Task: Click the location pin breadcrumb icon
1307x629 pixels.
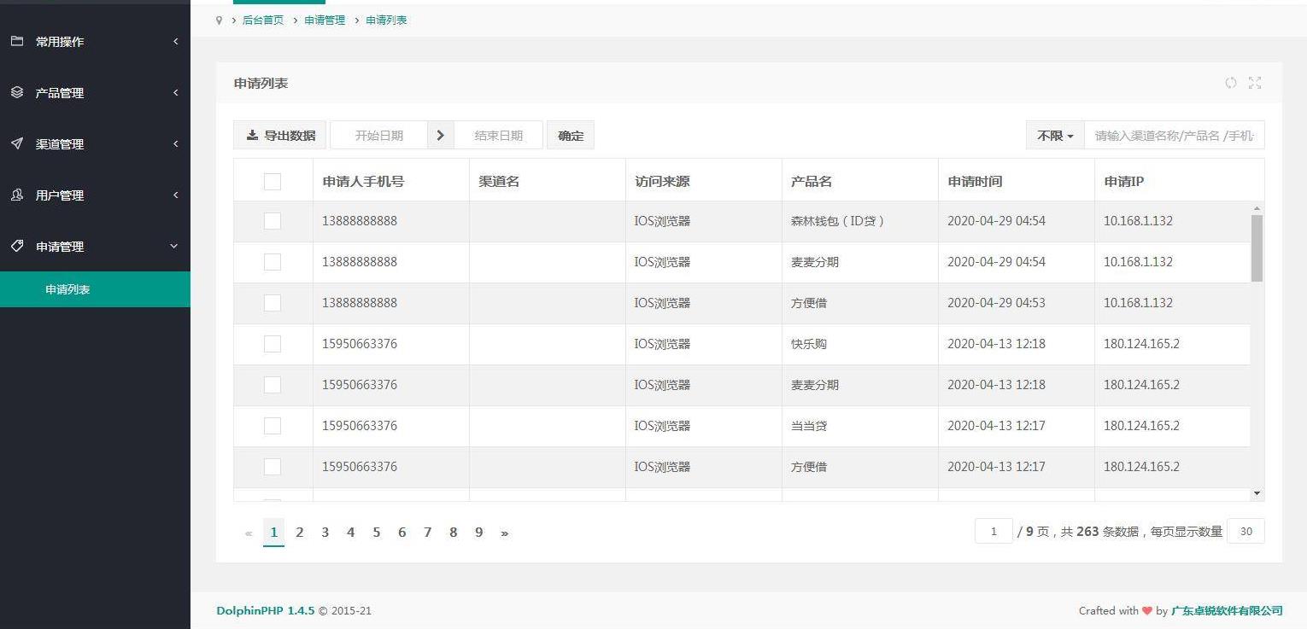Action: pyautogui.click(x=220, y=20)
